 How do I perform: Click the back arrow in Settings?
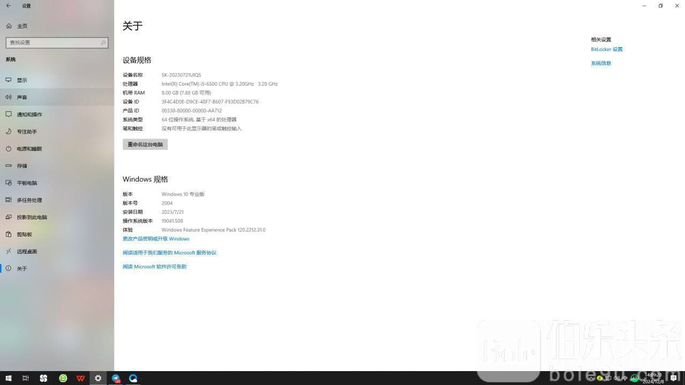pyautogui.click(x=8, y=6)
